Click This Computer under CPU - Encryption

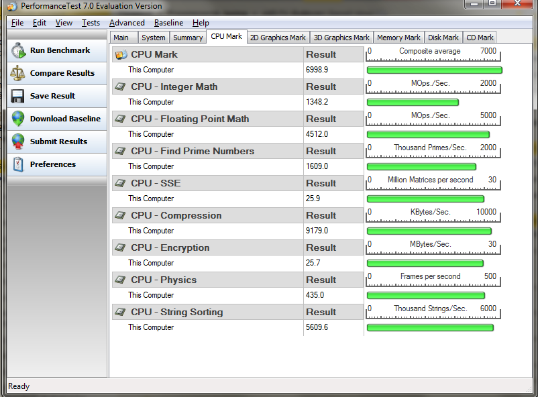click(x=151, y=263)
